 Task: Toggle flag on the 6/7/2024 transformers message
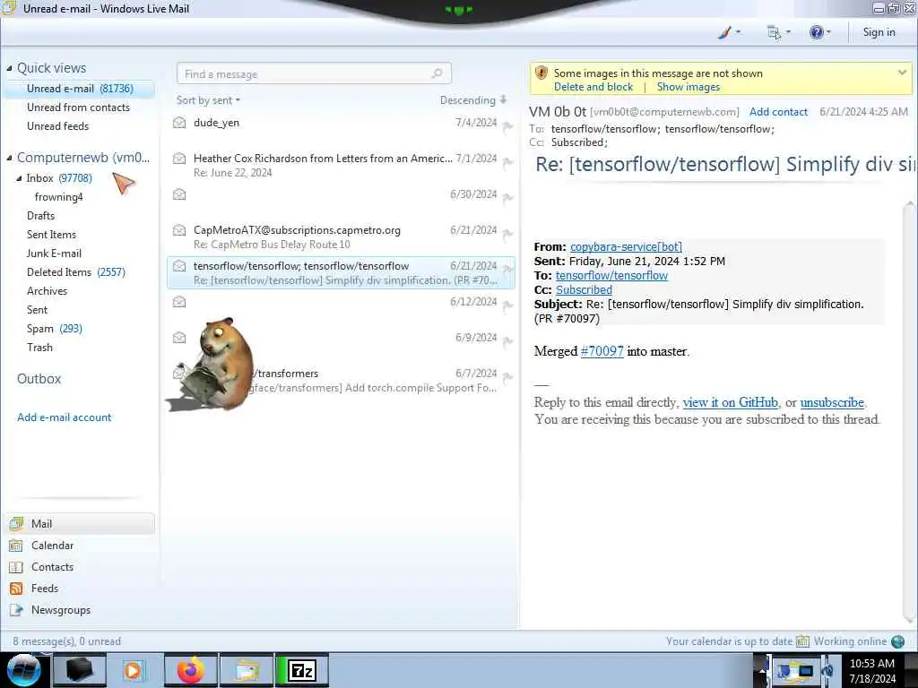click(x=507, y=377)
